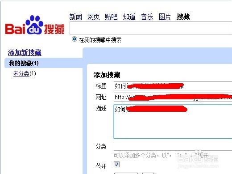Select 我的搜藏(1) in sidebar

point(24,63)
